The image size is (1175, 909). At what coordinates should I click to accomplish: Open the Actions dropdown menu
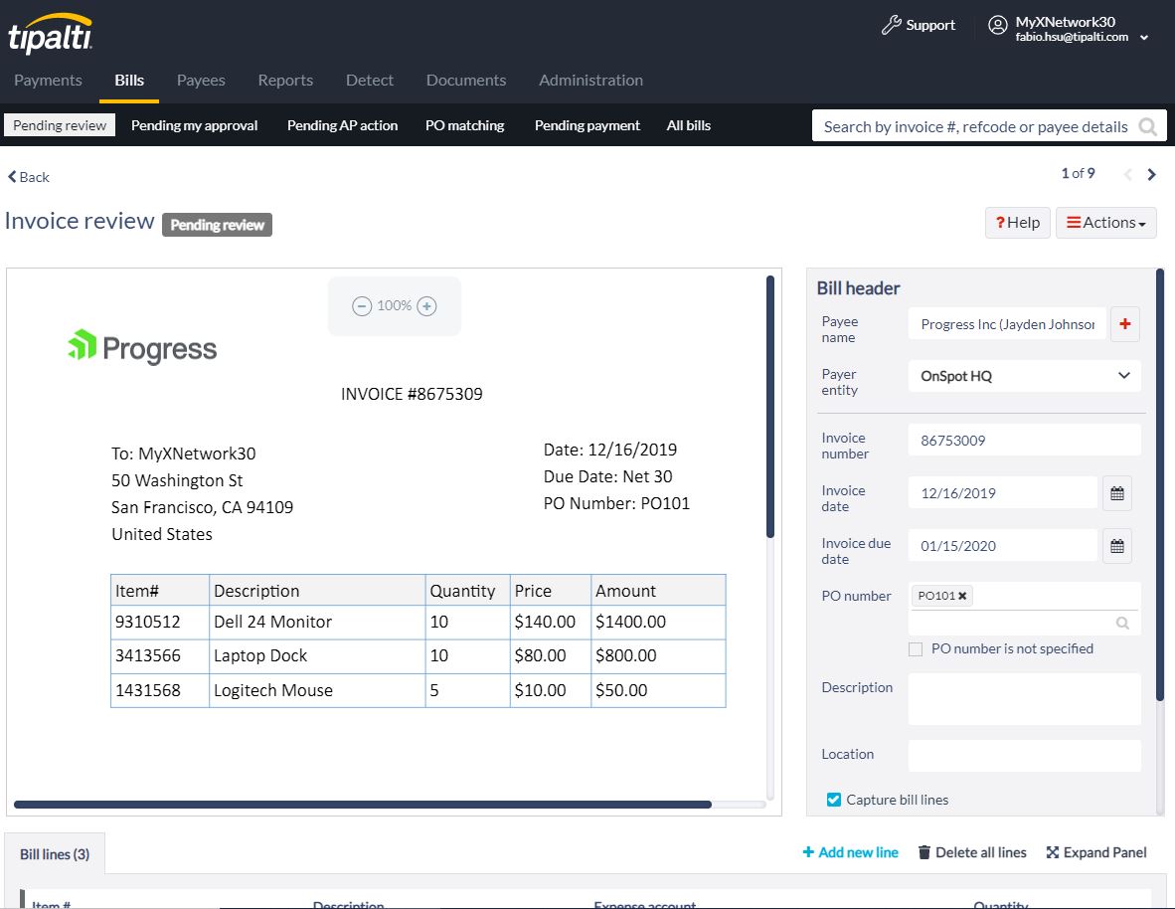coord(1105,223)
